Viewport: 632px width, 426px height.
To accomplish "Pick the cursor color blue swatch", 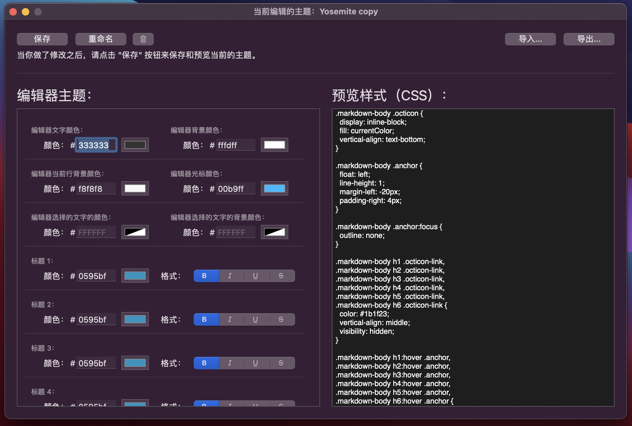I will (274, 188).
